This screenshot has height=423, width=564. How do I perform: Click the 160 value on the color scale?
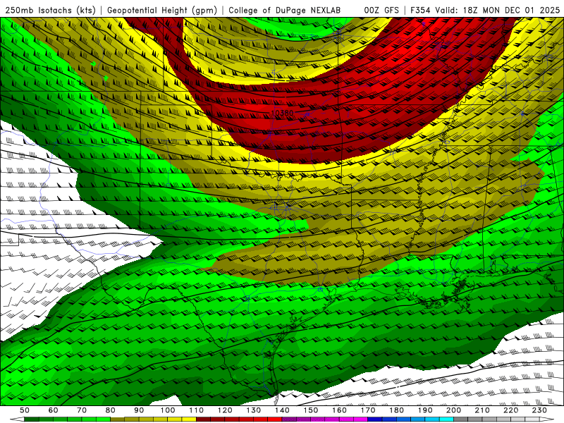pos(339,410)
